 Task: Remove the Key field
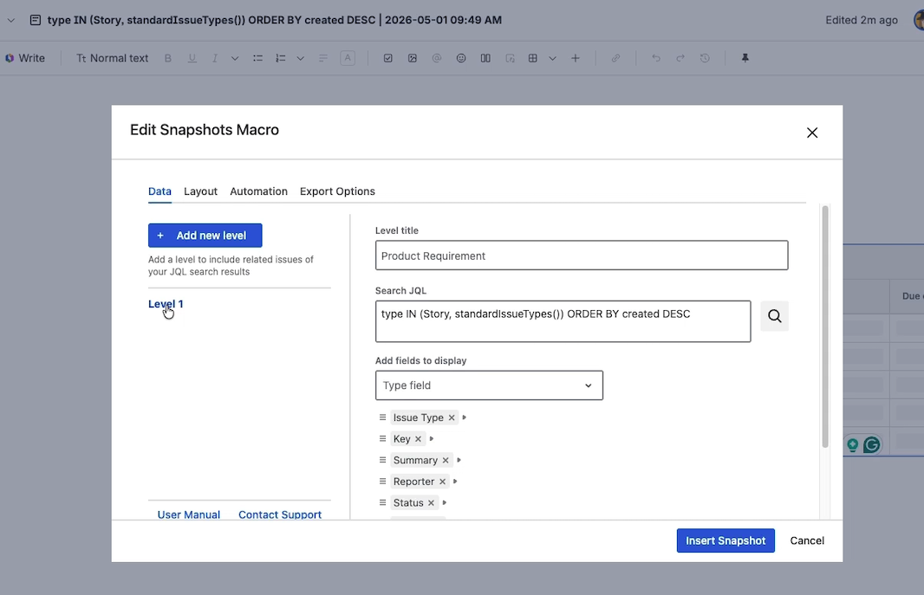click(418, 439)
